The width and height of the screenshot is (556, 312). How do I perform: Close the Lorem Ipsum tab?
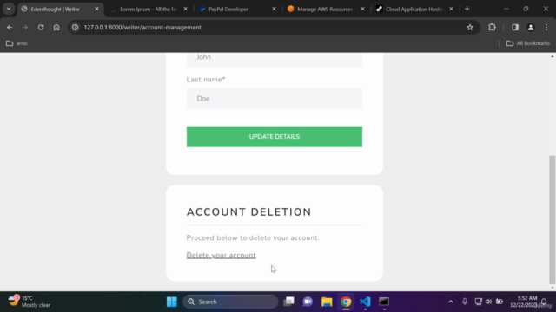click(185, 9)
